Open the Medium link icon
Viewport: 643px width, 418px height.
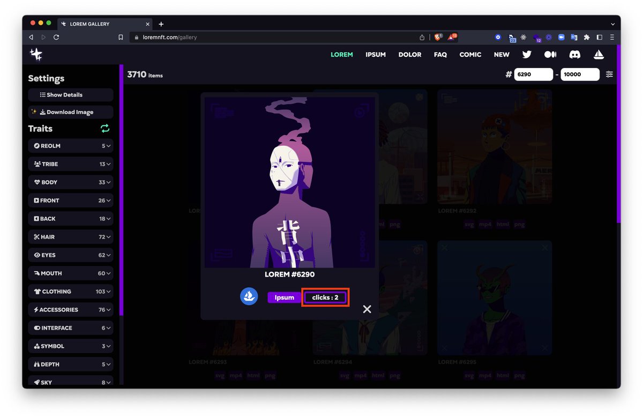pos(550,55)
